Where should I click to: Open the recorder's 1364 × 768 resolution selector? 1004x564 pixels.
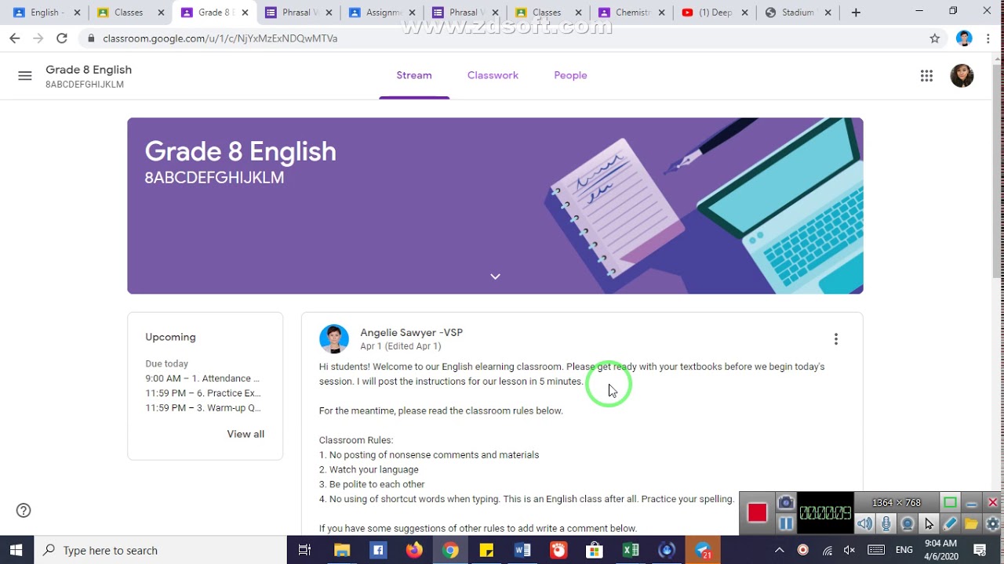pos(897,503)
